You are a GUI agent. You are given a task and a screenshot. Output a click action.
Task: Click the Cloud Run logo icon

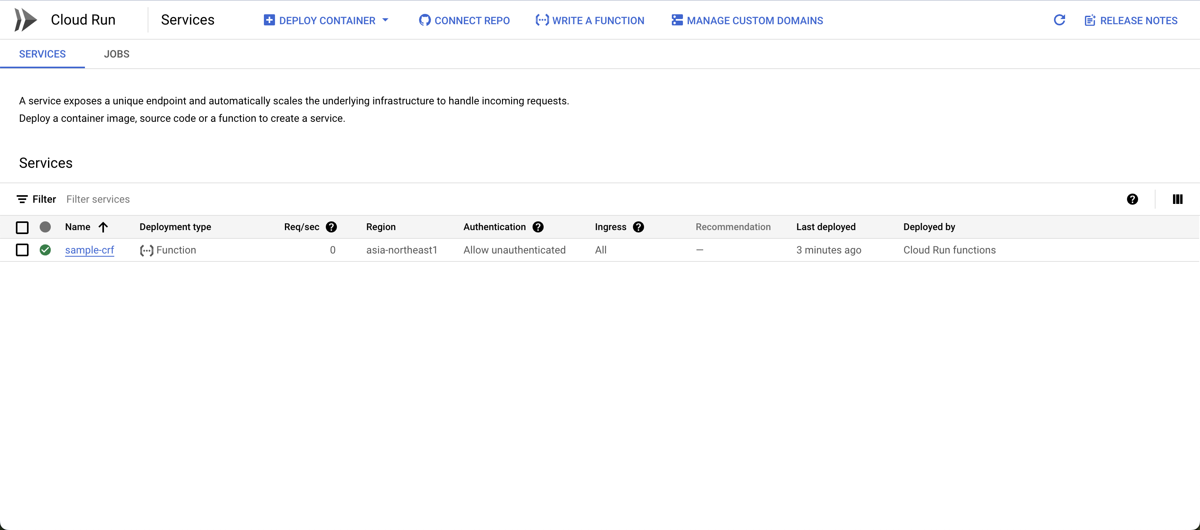tap(25, 20)
